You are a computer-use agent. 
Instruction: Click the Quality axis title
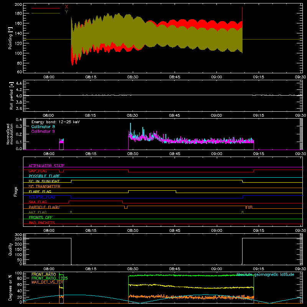10,249
